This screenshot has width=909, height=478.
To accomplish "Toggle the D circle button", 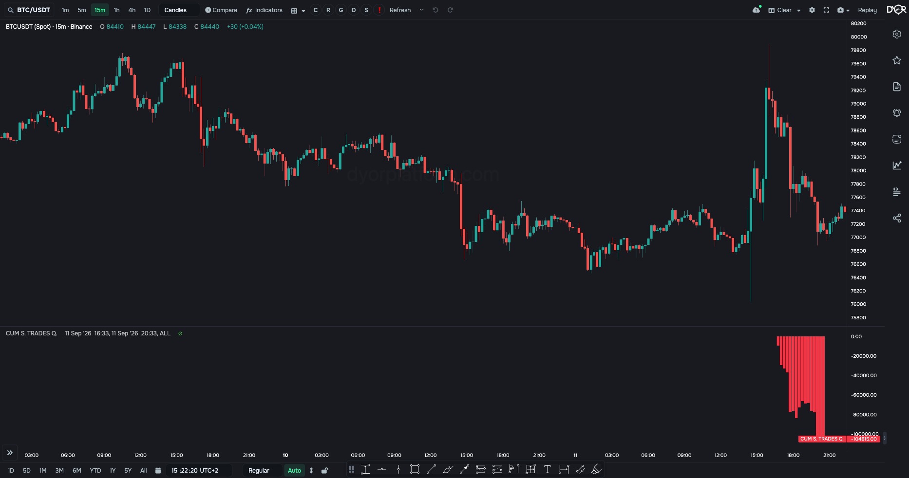I will tap(354, 10).
